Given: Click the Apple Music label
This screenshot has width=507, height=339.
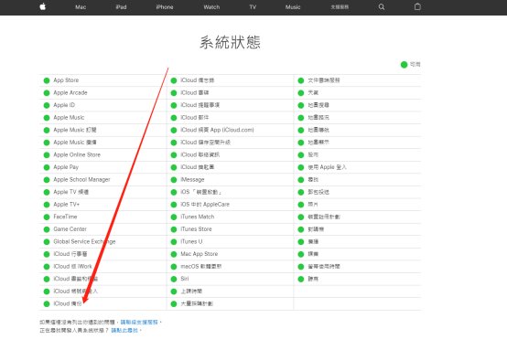Looking at the screenshot, I should [69, 118].
